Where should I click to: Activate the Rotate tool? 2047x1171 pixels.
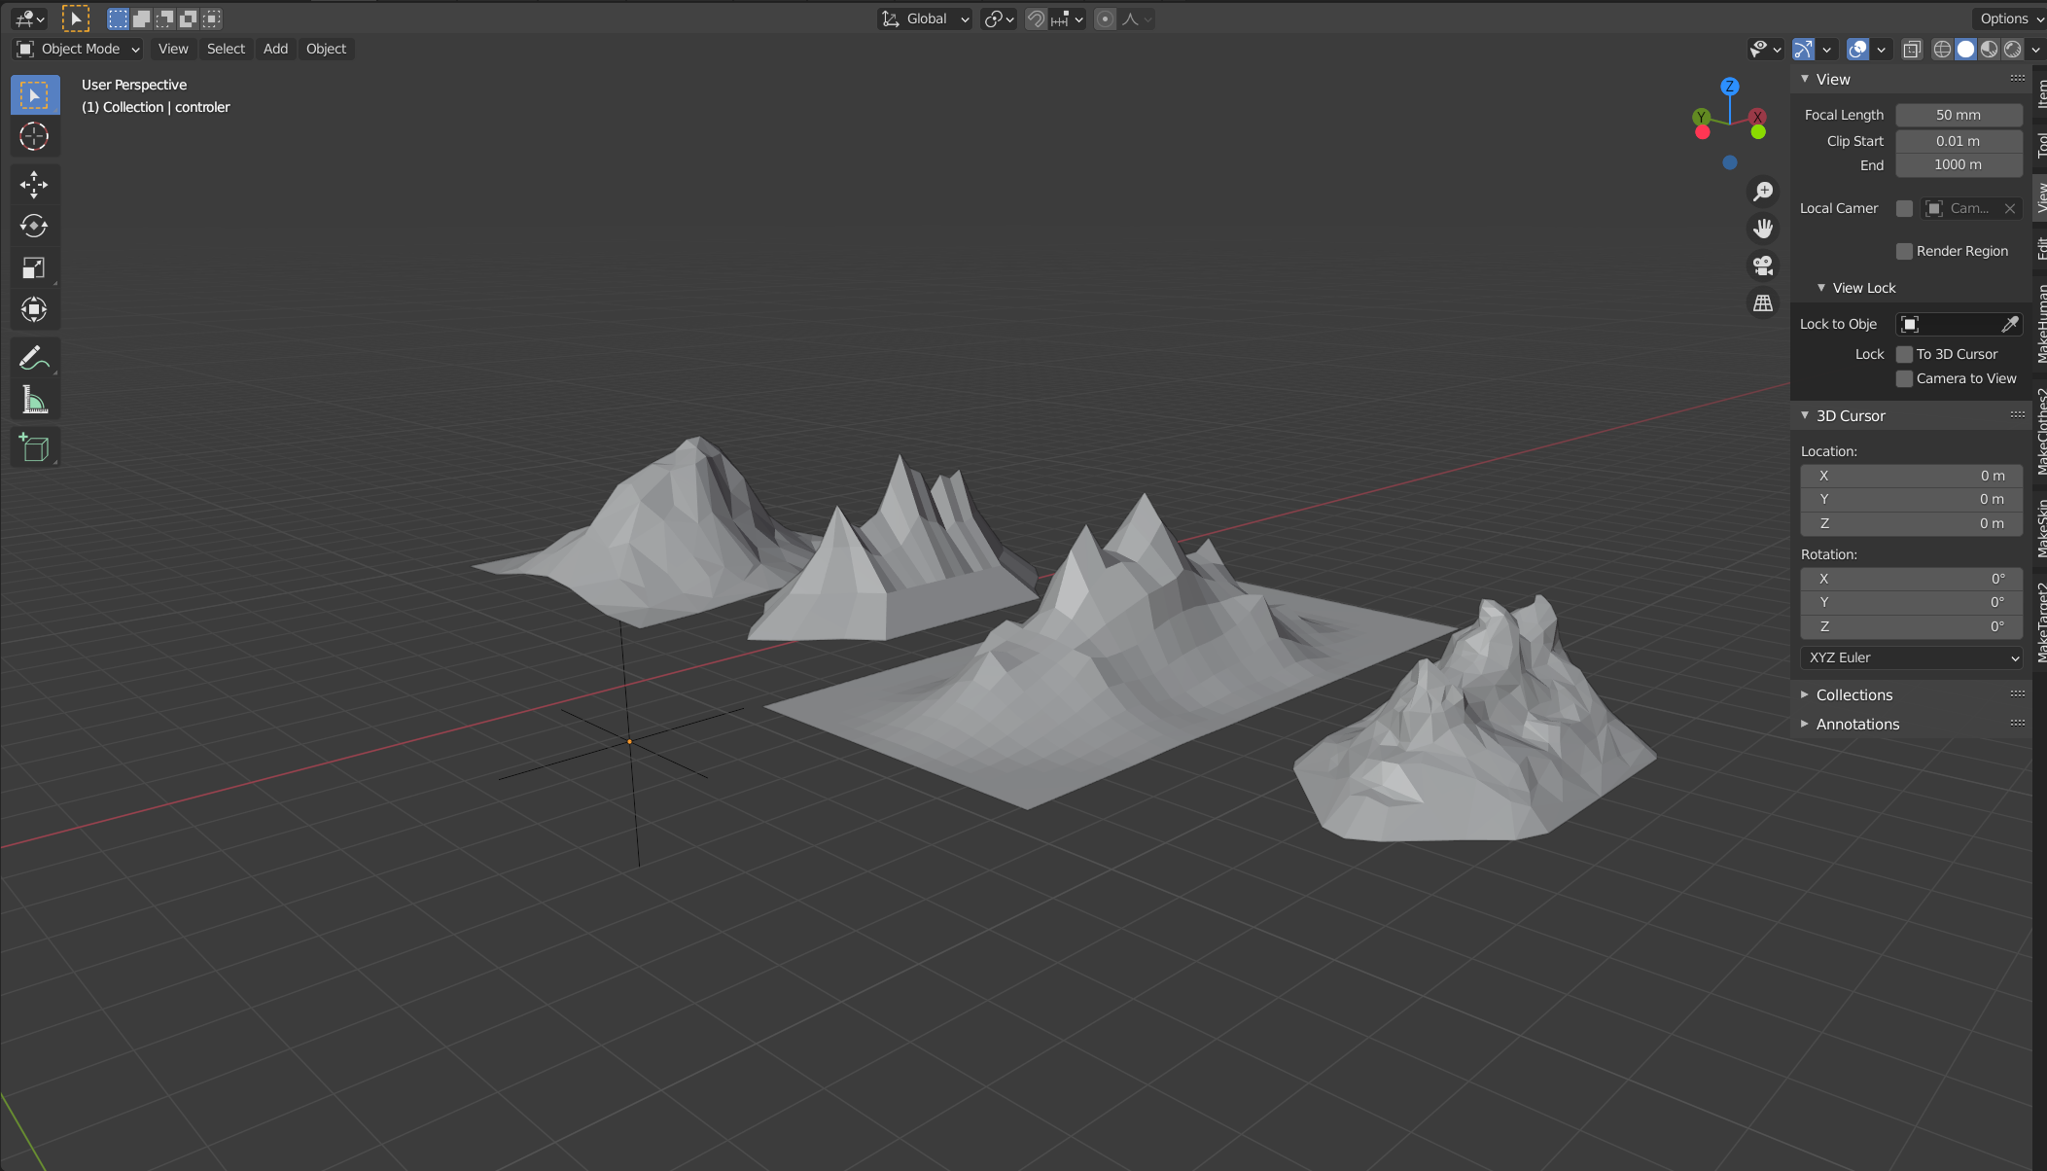[x=34, y=226]
